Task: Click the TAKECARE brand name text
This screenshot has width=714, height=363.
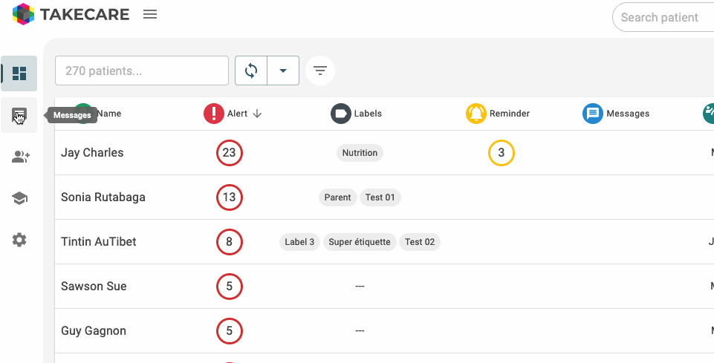Action: click(x=85, y=15)
